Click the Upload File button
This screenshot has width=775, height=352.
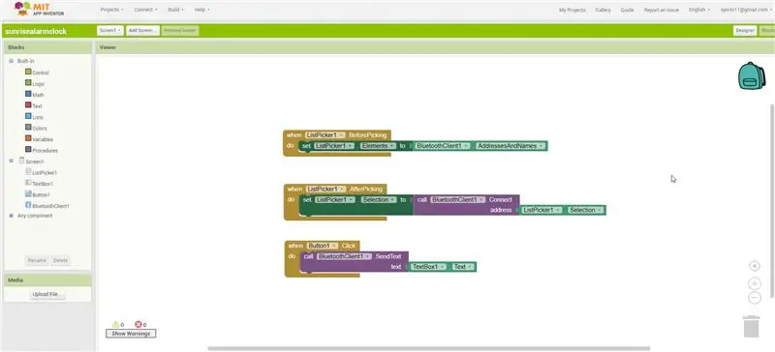click(x=47, y=294)
